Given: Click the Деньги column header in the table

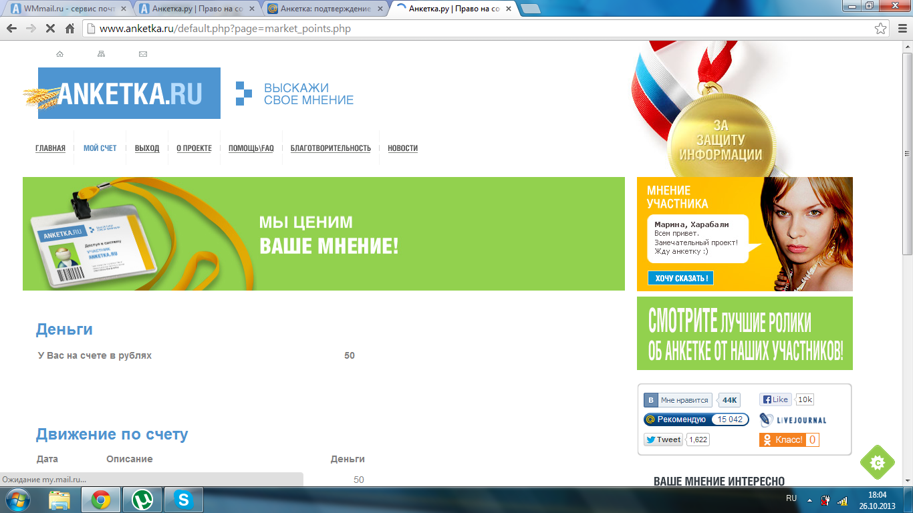Looking at the screenshot, I should click(348, 459).
